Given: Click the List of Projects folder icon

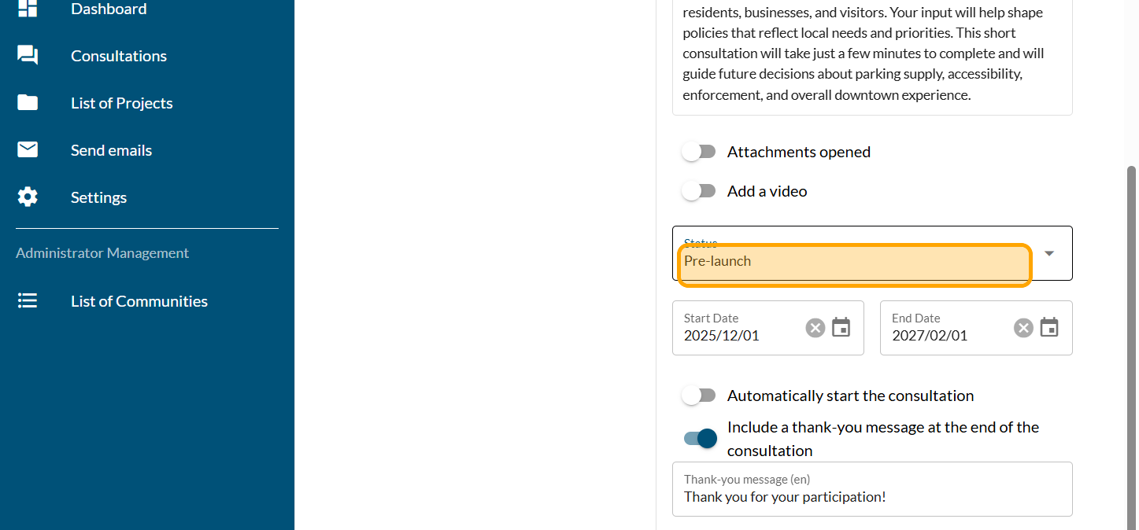Looking at the screenshot, I should click(28, 103).
